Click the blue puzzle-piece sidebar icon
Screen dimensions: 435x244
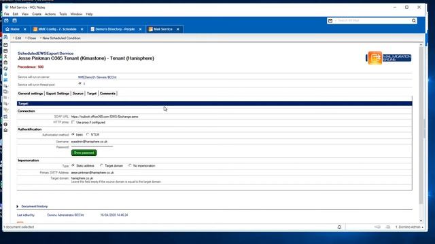tap(5, 80)
